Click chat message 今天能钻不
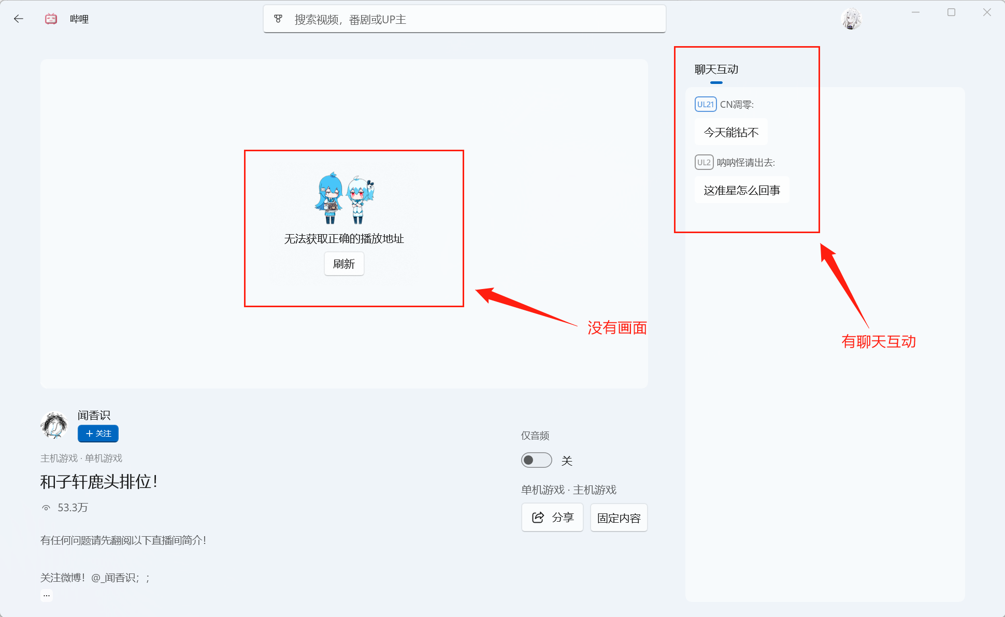The image size is (1005, 617). point(731,132)
